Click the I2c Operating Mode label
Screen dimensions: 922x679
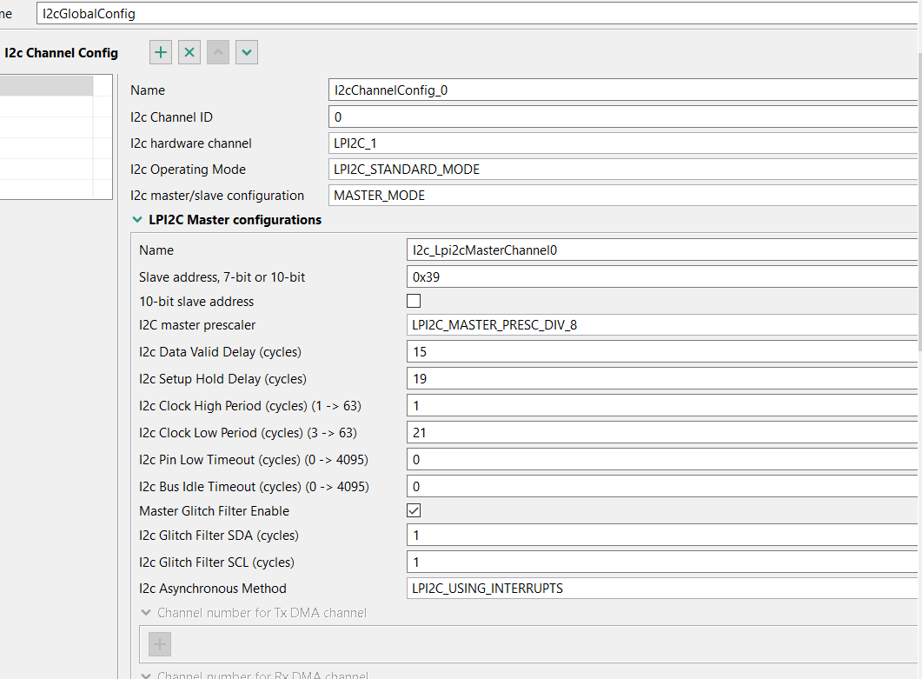click(189, 170)
